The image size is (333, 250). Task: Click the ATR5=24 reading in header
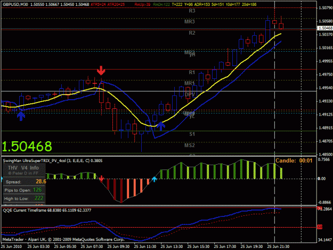[98, 4]
